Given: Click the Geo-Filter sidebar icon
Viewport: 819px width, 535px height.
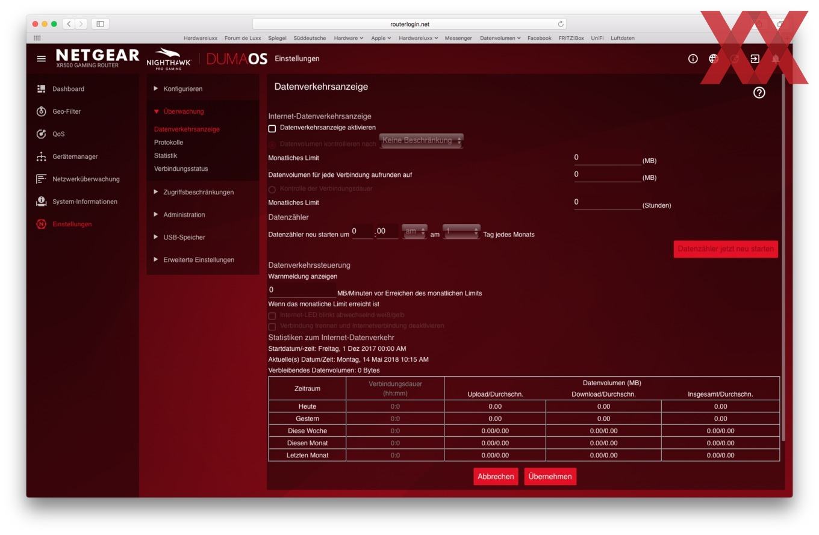Looking at the screenshot, I should (x=41, y=111).
